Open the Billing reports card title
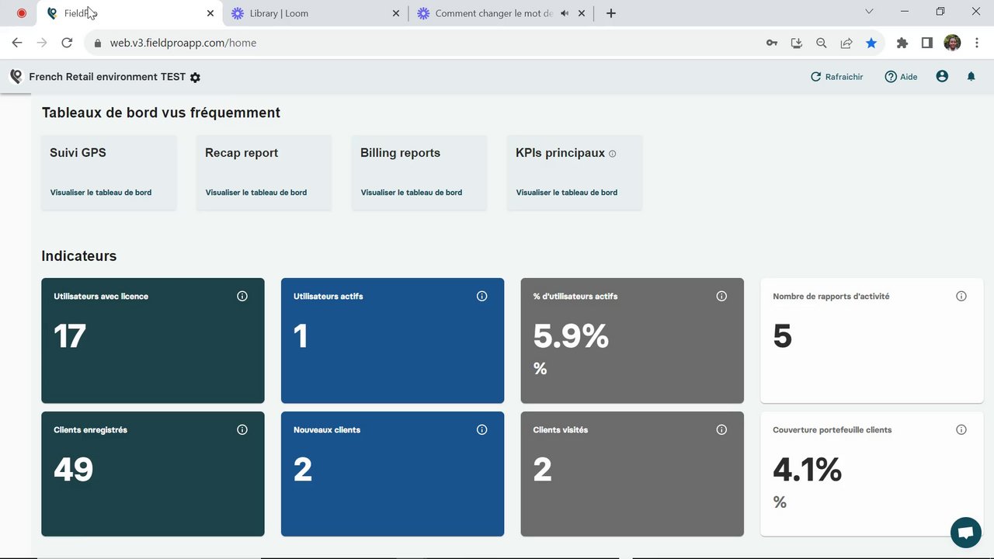 point(400,153)
